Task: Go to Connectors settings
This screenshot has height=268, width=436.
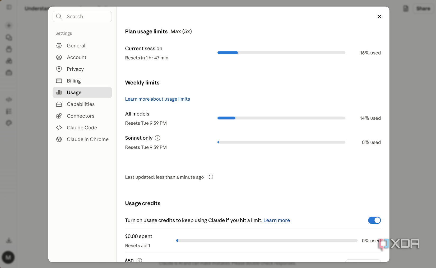Action: pyautogui.click(x=82, y=116)
